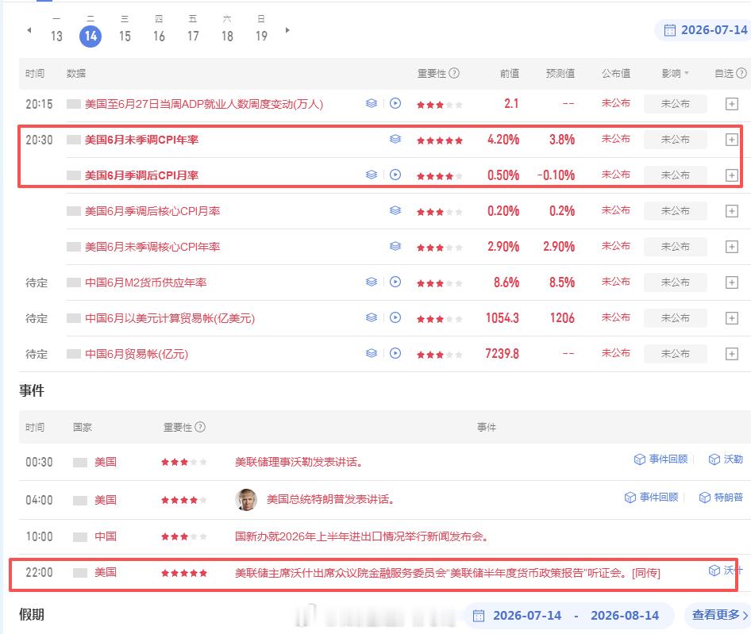This screenshot has width=751, height=634.
Task: Click 查看更多 link
Action: (x=720, y=615)
